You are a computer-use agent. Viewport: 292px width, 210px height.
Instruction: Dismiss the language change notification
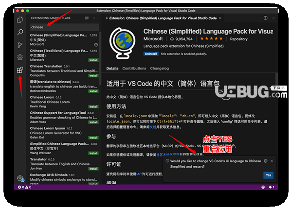(x=272, y=161)
